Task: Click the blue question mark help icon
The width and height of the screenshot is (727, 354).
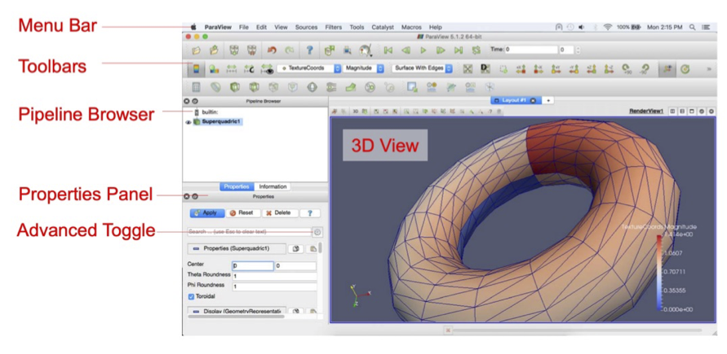Action: pos(309,50)
